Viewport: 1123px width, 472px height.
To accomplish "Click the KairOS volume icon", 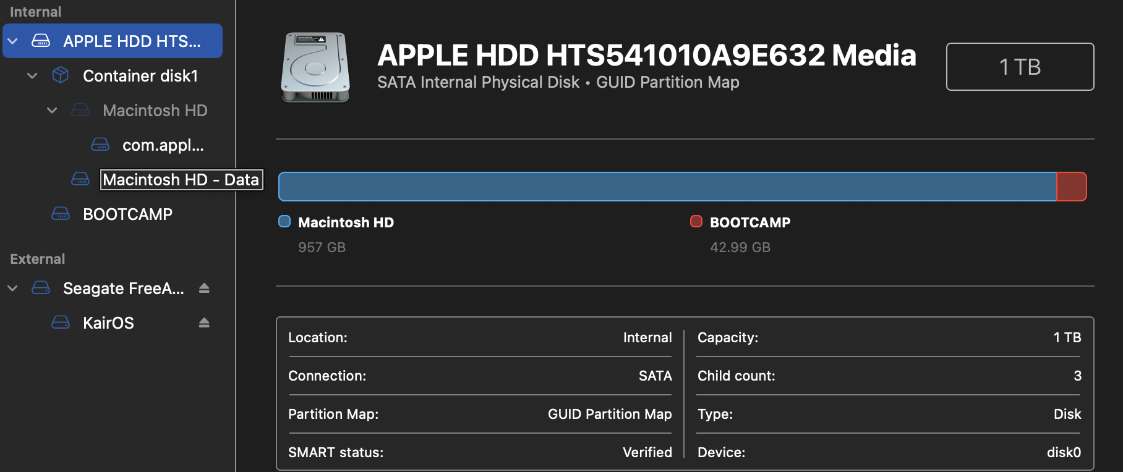I will [x=61, y=322].
